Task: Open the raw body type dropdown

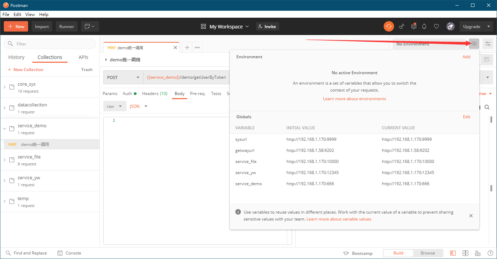Action: [x=115, y=106]
